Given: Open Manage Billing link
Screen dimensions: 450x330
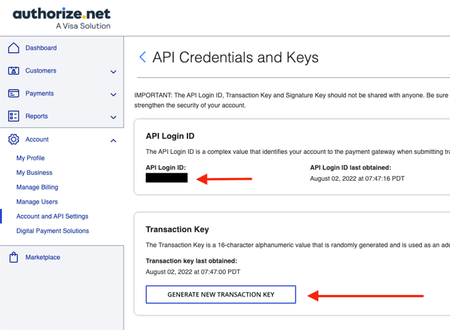Looking at the screenshot, I should (38, 188).
